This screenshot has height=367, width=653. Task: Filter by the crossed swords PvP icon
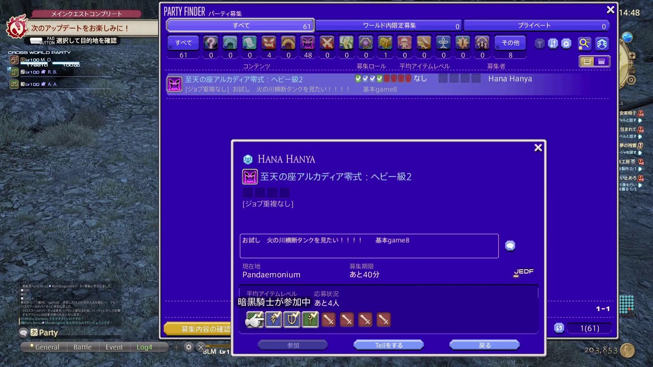(327, 43)
